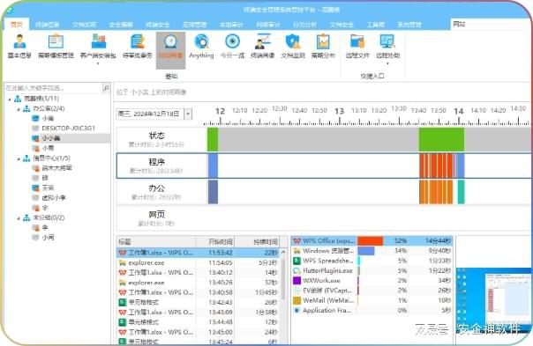This screenshot has width=533, height=346.
Task: Open the 系统管理 ribbon tab
Action: tap(409, 25)
